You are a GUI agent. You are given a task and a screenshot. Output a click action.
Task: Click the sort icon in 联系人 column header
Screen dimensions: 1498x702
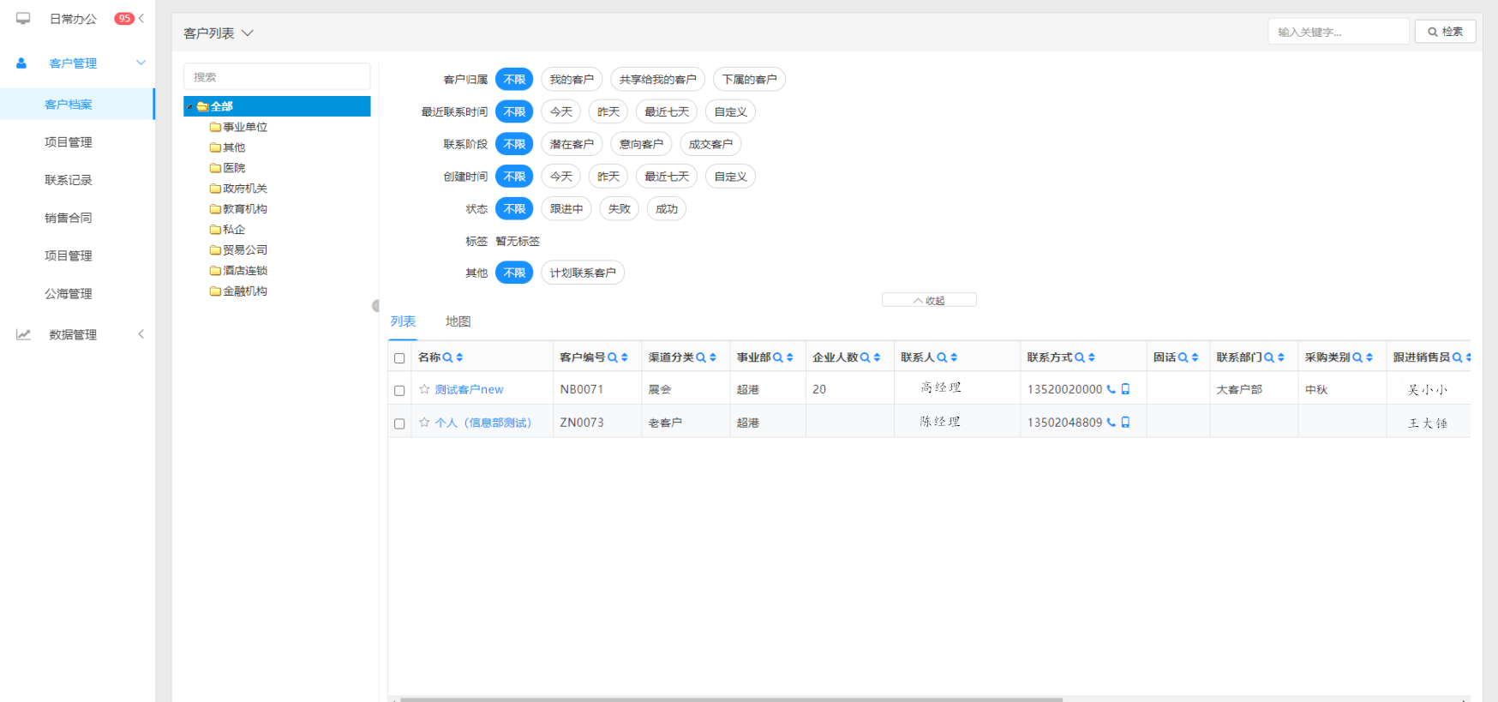coord(954,357)
